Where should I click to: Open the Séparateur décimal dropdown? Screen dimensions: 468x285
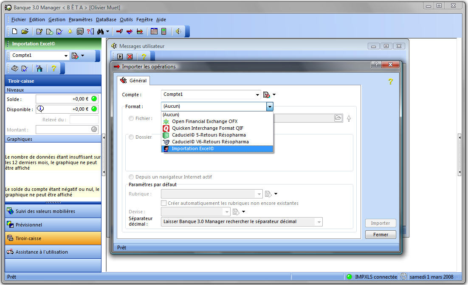pyautogui.click(x=318, y=222)
